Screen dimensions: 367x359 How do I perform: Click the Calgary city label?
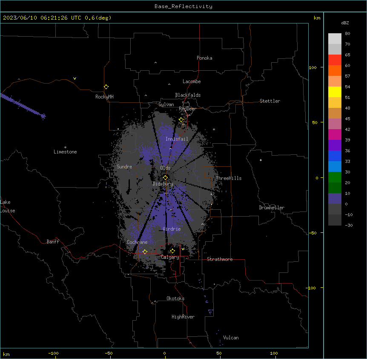(170, 257)
